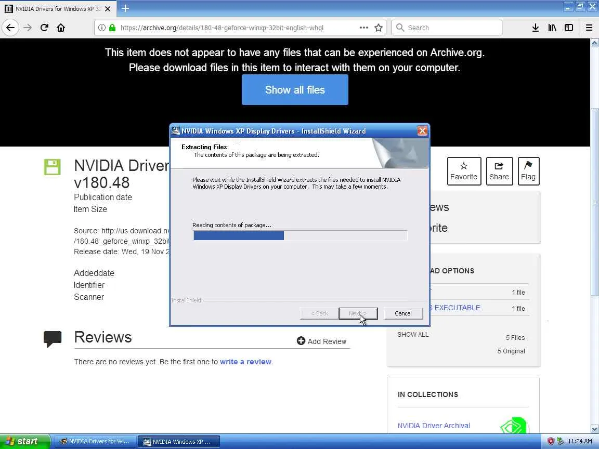Viewport: 599px width, 449px height.
Task: Switch to Firefox taskbar button
Action: pyautogui.click(x=95, y=441)
